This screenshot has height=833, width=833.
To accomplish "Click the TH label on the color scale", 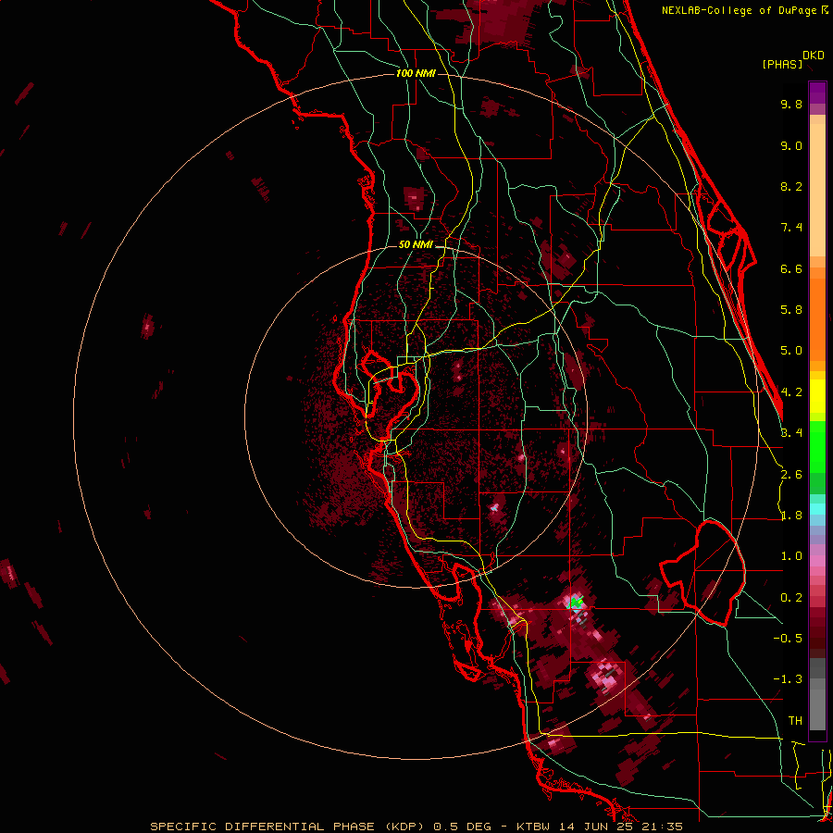I will pos(795,721).
